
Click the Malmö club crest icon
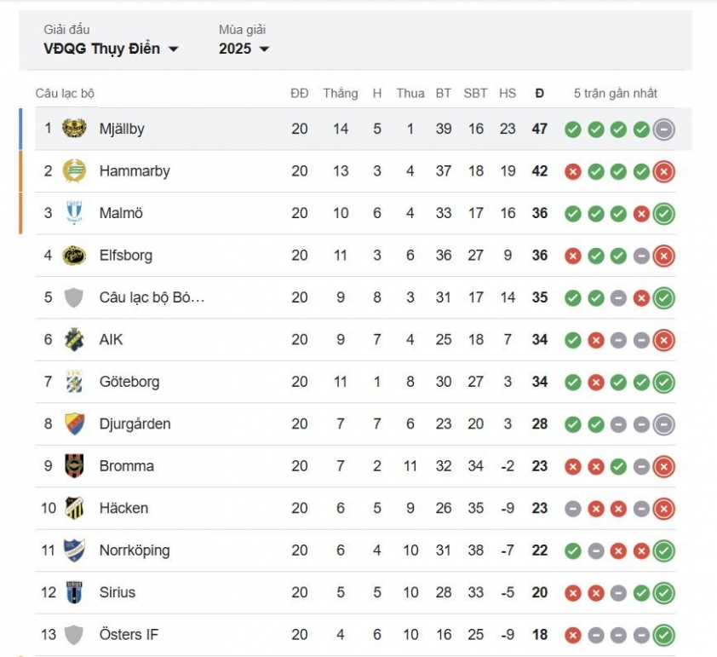coord(74,213)
